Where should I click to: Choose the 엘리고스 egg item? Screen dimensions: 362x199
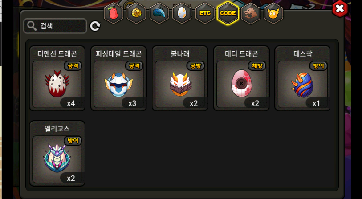(x=57, y=153)
